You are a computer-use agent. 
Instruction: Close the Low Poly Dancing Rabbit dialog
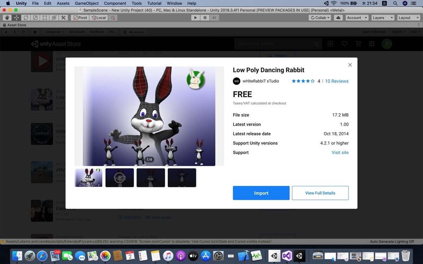(x=350, y=65)
